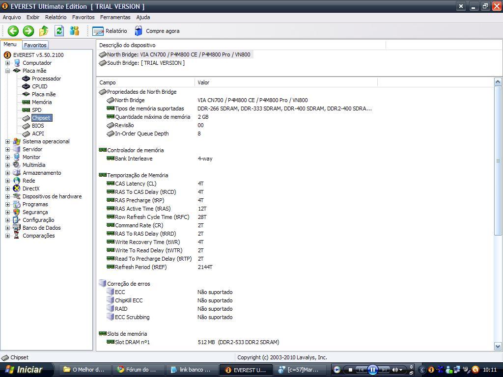Click the vertical scrollbar thumb
The height and width of the screenshot is (377, 503).
(x=498, y=161)
